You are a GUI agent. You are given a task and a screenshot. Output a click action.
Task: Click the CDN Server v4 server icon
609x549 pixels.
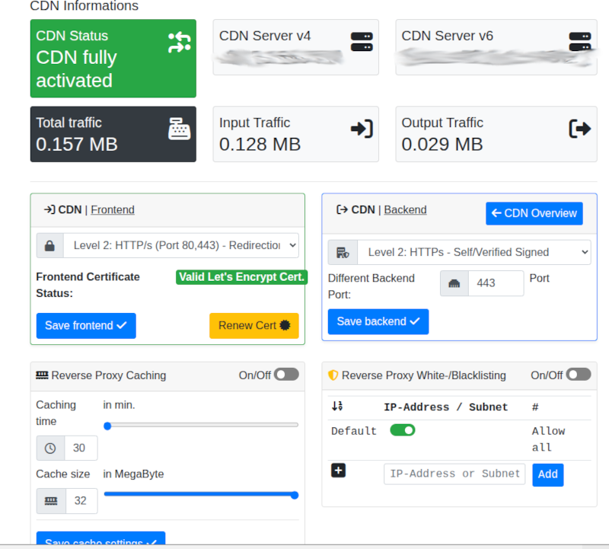point(362,42)
